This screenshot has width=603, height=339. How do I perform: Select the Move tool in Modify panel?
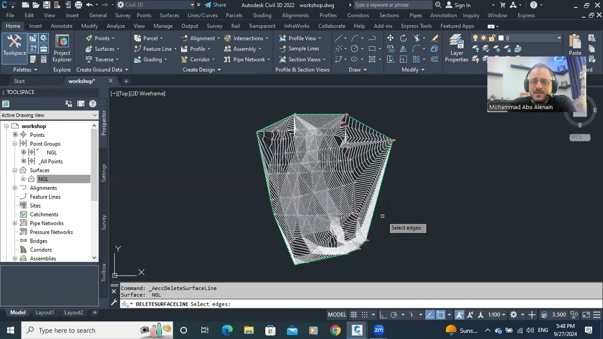(x=390, y=38)
